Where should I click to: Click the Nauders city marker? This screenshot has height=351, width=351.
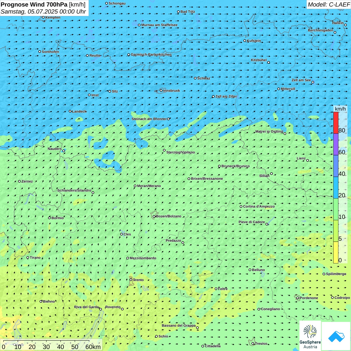(x=64, y=151)
